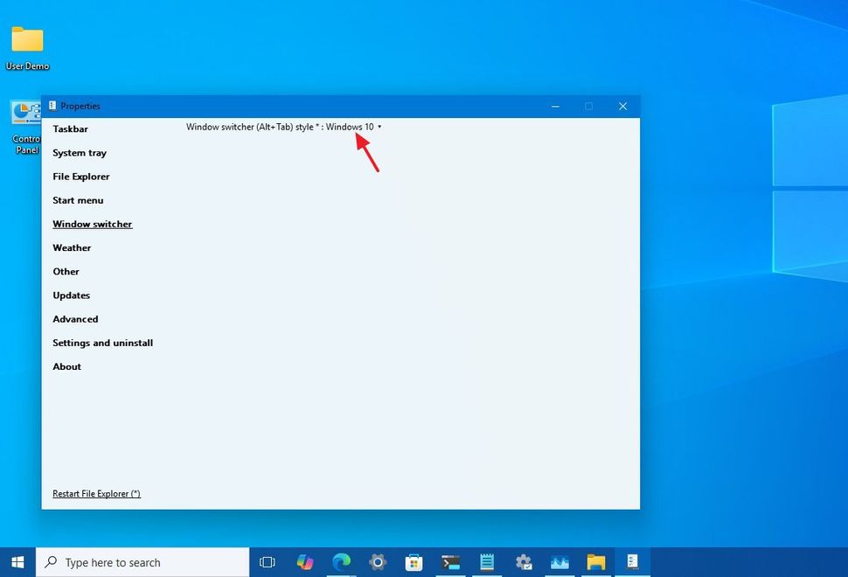
Task: Open the Microsoft Store from the taskbar
Action: pyautogui.click(x=414, y=562)
